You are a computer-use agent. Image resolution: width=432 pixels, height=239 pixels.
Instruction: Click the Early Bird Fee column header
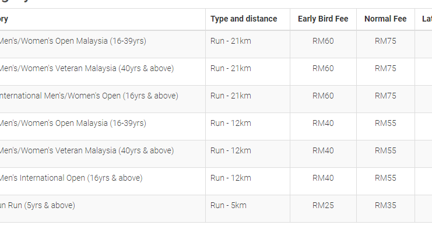pyautogui.click(x=322, y=19)
